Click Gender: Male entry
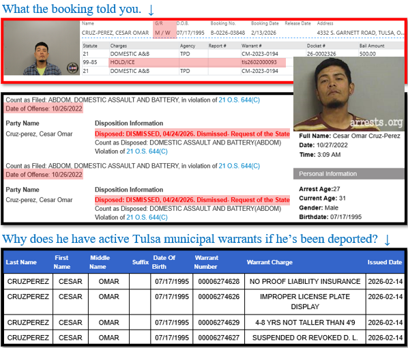This screenshot has height=348, width=408. point(319,207)
